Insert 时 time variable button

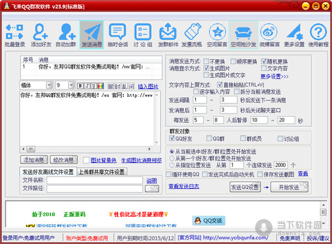(117, 86)
